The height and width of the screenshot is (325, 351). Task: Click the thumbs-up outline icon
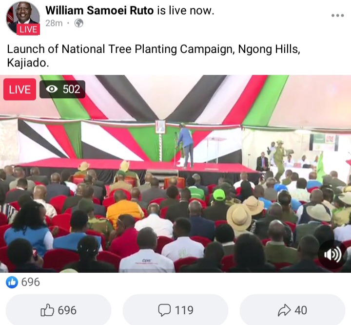pyautogui.click(x=47, y=310)
